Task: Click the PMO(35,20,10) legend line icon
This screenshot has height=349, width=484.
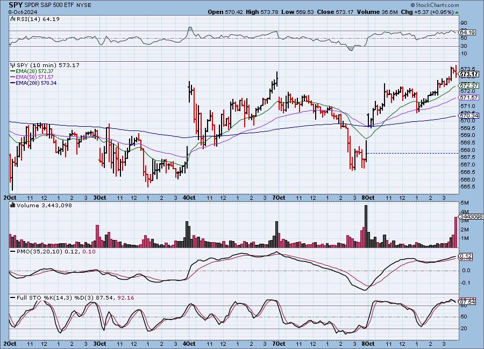Action: (x=13, y=252)
